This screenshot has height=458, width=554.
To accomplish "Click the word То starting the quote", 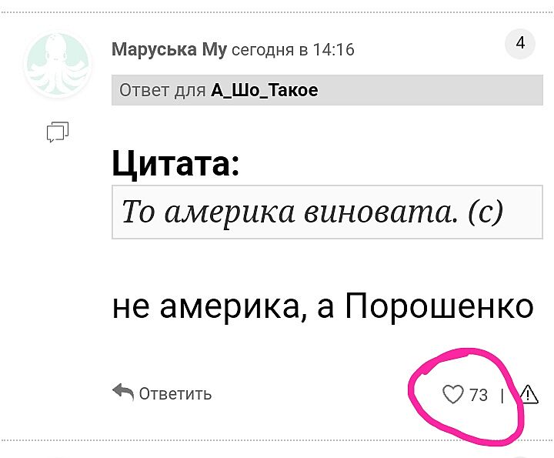I will click(138, 211).
